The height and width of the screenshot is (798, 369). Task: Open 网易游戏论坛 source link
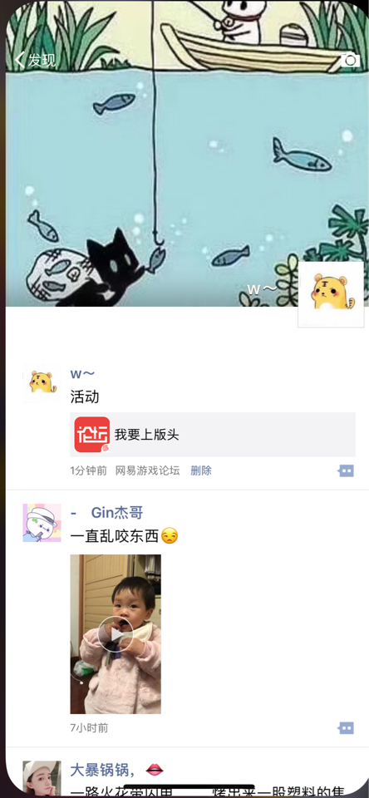pos(148,470)
